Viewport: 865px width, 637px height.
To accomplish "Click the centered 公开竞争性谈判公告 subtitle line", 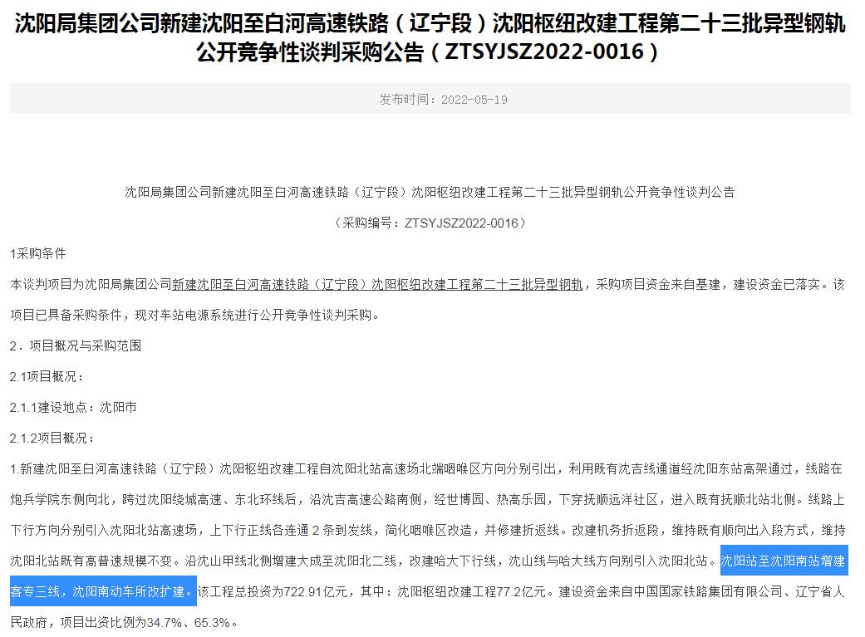I will point(430,192).
